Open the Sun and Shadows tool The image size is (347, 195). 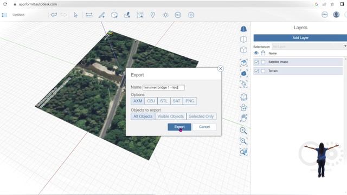(165, 15)
